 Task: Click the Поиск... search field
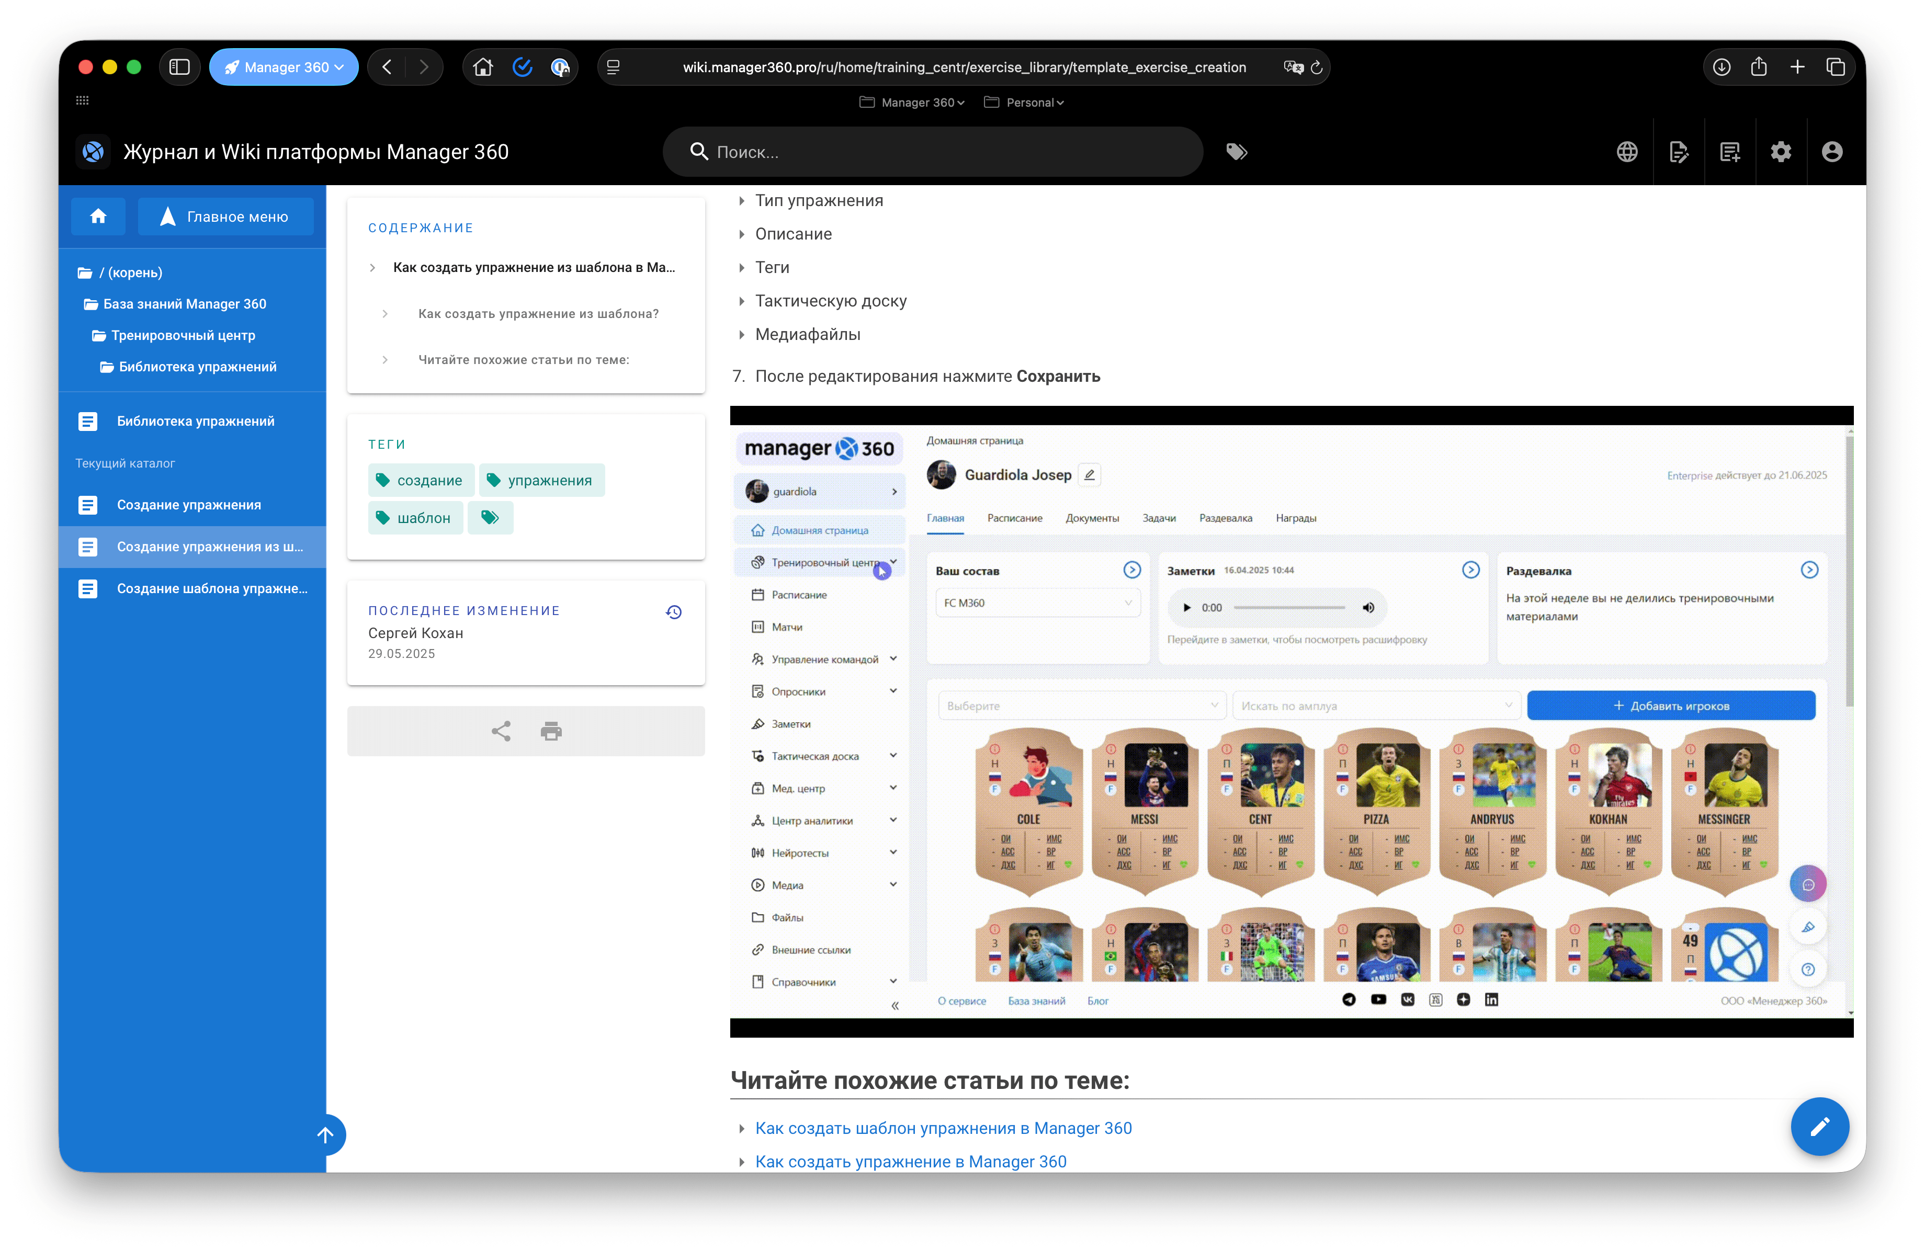pos(933,152)
